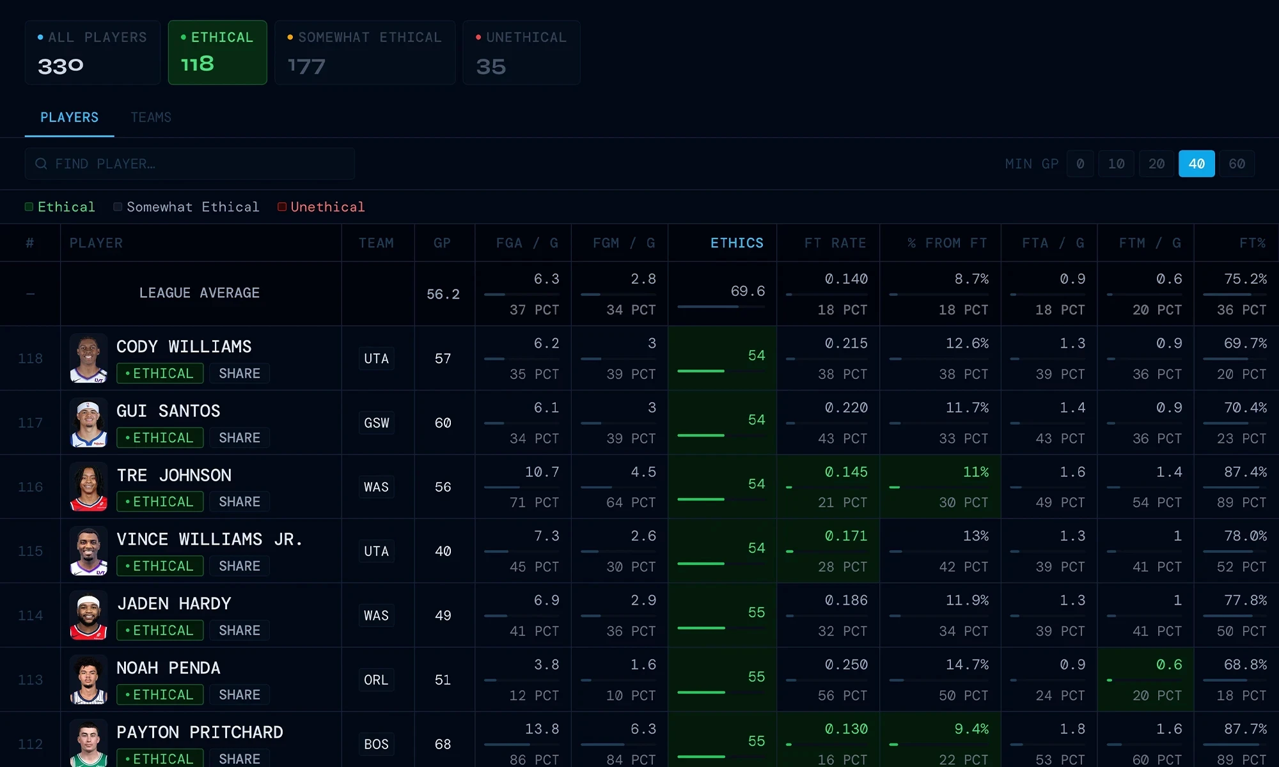Sort by FGA / G column
This screenshot has height=767, width=1279.
click(x=526, y=243)
